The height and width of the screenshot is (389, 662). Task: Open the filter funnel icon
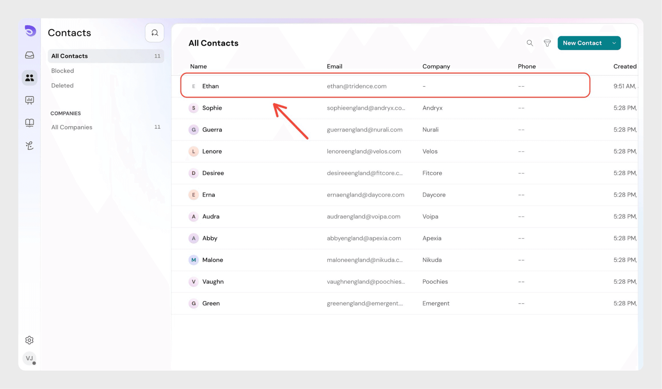547,43
